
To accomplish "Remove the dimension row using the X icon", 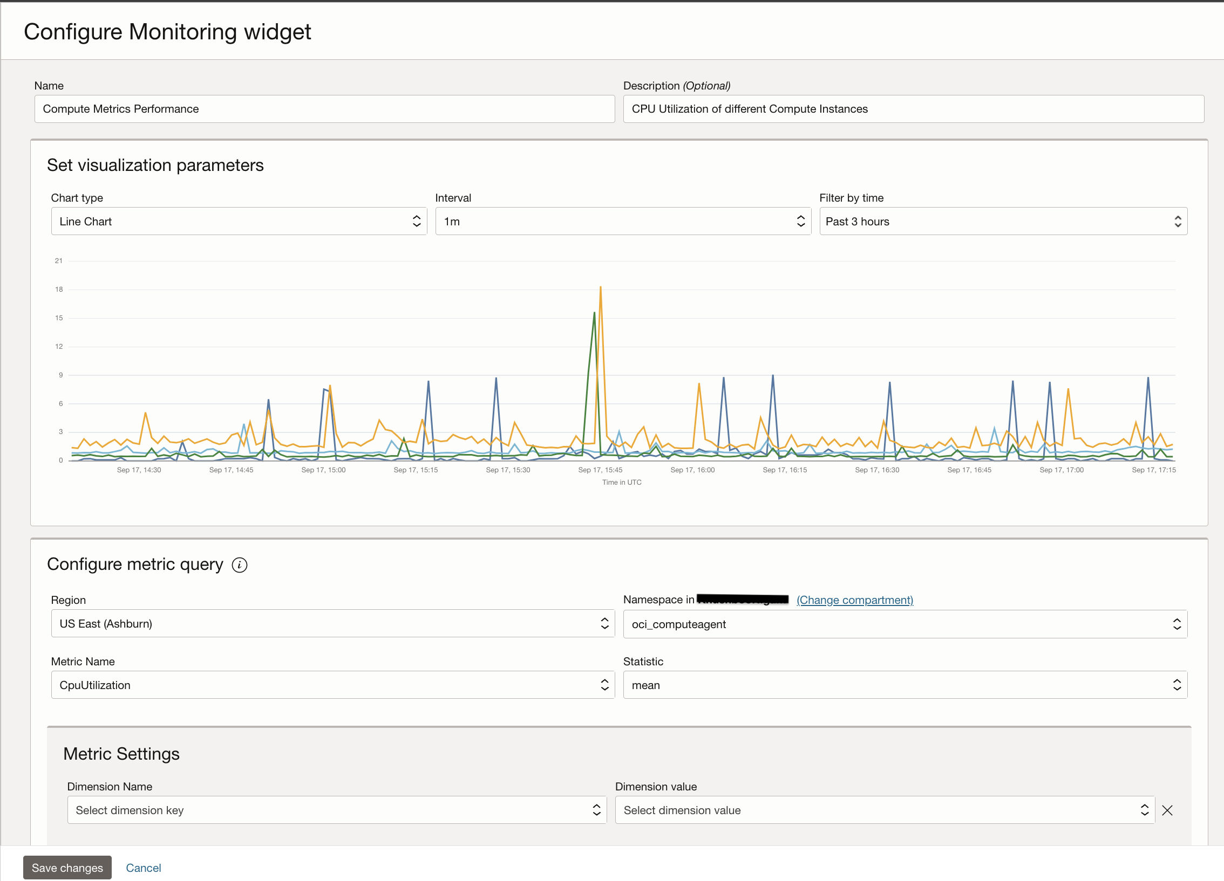I will click(1167, 810).
